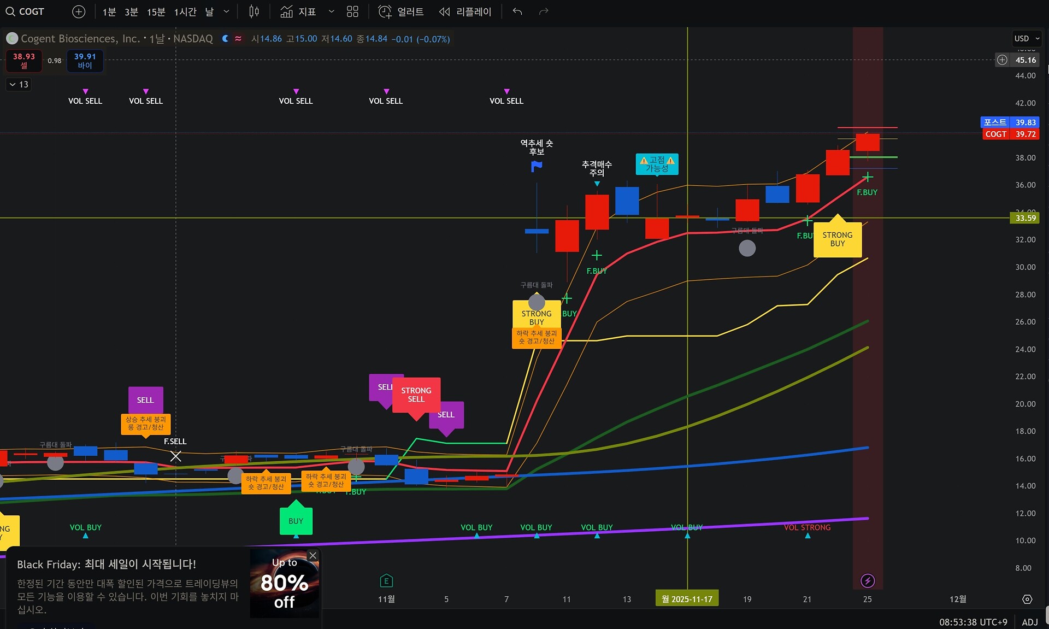This screenshot has width=1049, height=629.
Task: Select the 15분 timeframe
Action: click(x=156, y=11)
